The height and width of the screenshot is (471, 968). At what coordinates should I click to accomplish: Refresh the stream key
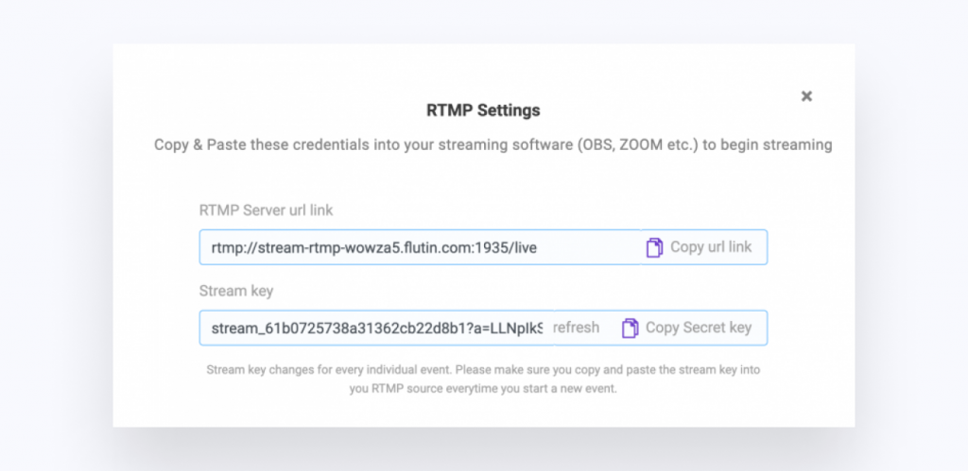(x=576, y=328)
